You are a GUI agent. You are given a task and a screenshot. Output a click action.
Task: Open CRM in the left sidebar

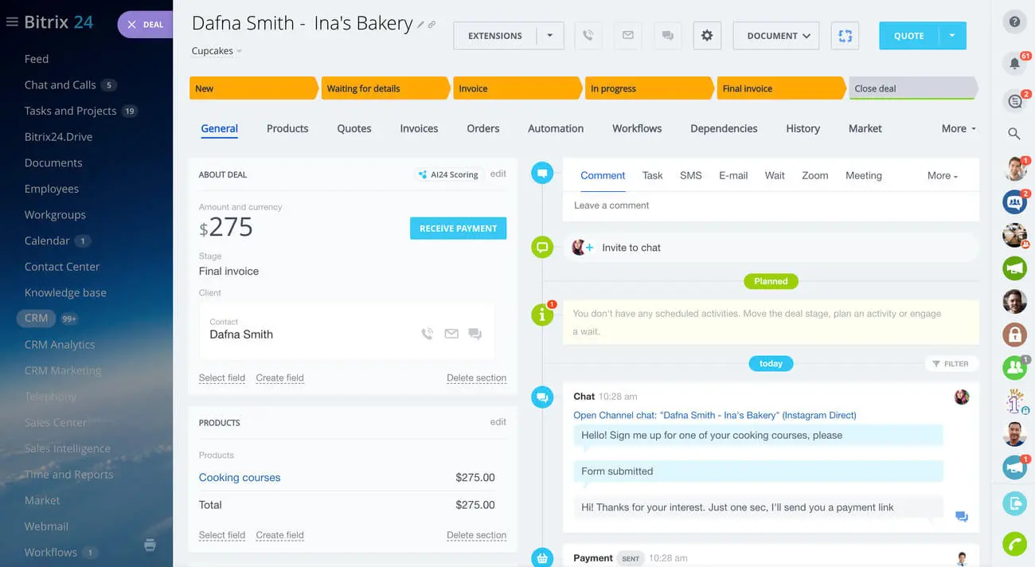click(36, 319)
